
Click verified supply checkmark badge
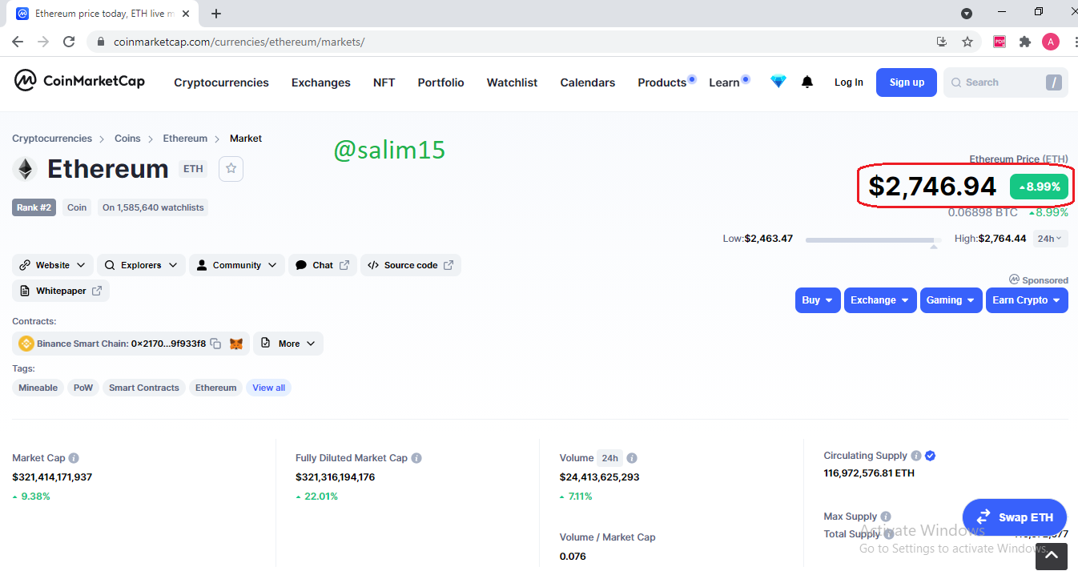click(931, 456)
